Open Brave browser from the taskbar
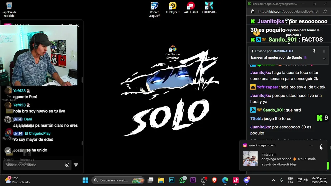 click(214, 180)
